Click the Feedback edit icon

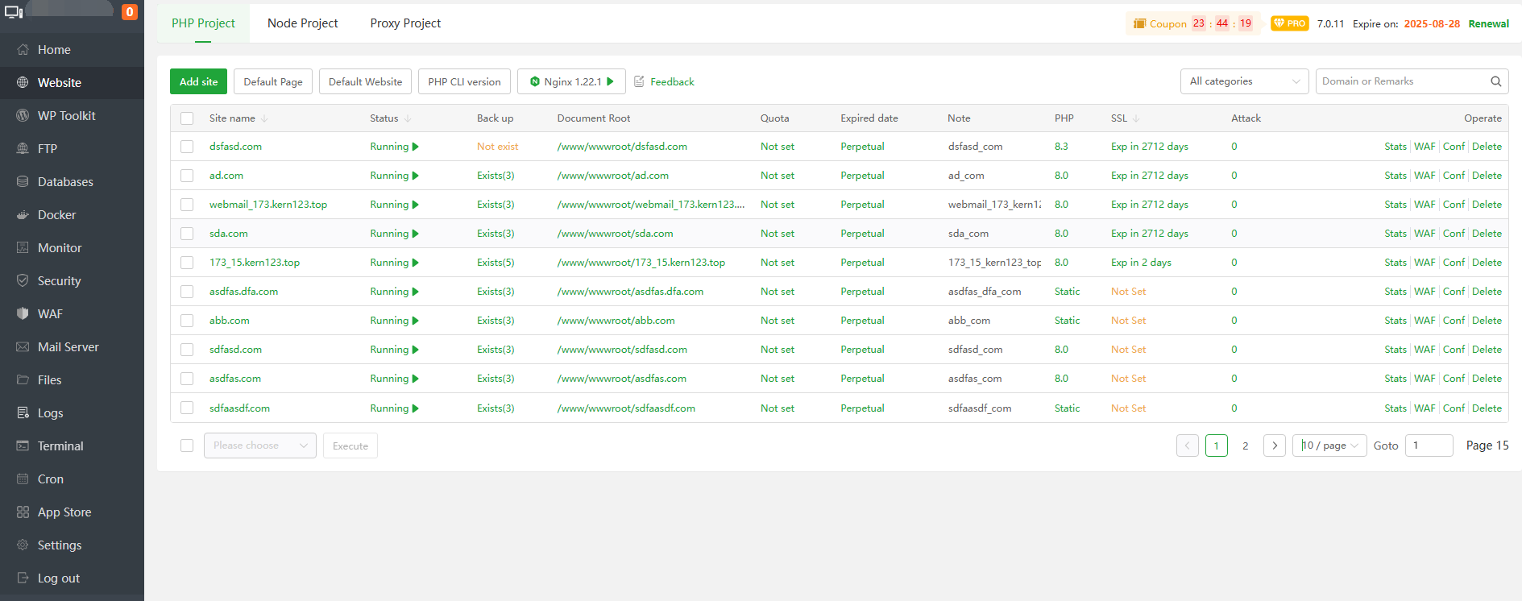(639, 81)
